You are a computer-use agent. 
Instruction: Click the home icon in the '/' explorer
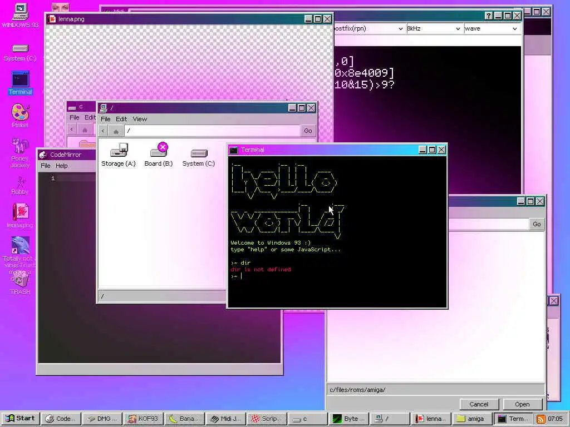pyautogui.click(x=116, y=131)
